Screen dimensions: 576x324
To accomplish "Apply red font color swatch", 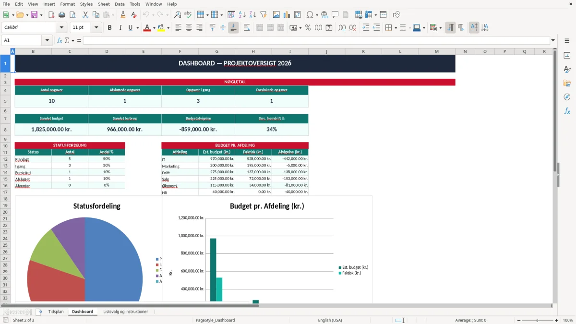I will pyautogui.click(x=147, y=28).
